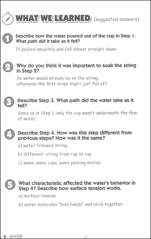Click answer "a) water followed string"

click(43, 145)
